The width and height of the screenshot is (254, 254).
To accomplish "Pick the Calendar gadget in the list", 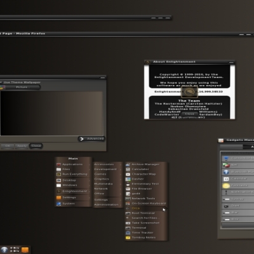I will click(x=237, y=178).
